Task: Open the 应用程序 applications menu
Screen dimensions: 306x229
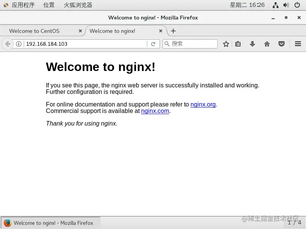Action: (x=23, y=5)
